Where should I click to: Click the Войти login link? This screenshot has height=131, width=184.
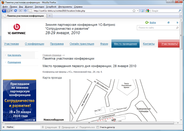click(153, 23)
